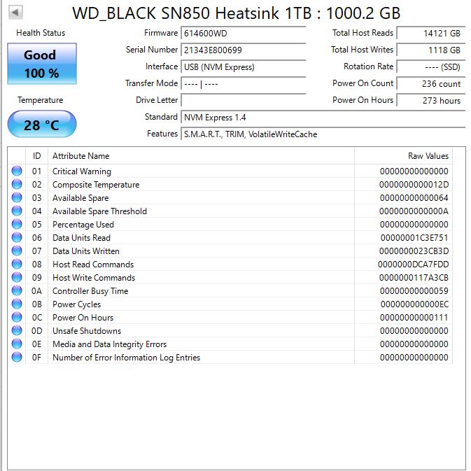Viewport: 471px width, 471px height.
Task: Click the status orb for Available Spare Threshold
Action: pyautogui.click(x=17, y=211)
